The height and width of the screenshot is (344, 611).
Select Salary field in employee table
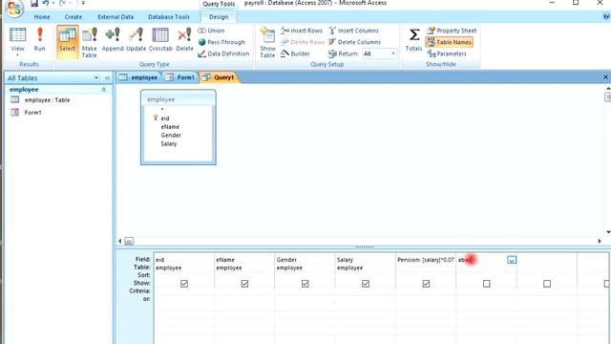coord(169,144)
